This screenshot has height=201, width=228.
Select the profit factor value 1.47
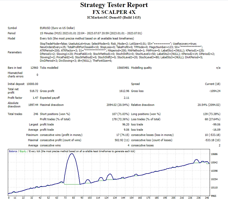click(35, 98)
